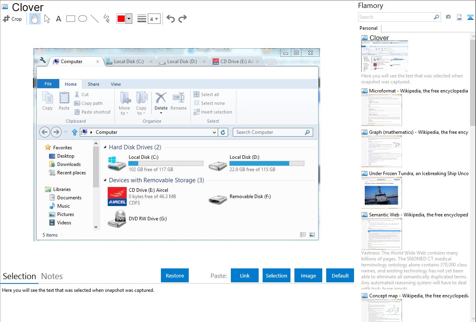Switch to the Notes tab
This screenshot has width=476, height=322.
pyautogui.click(x=52, y=276)
